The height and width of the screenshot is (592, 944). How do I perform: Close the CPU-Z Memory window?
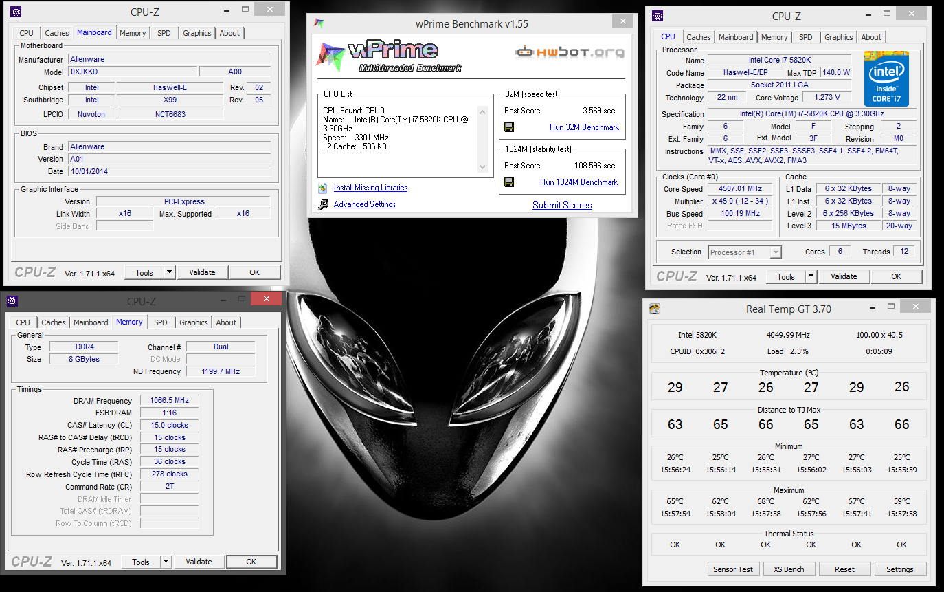(x=265, y=298)
